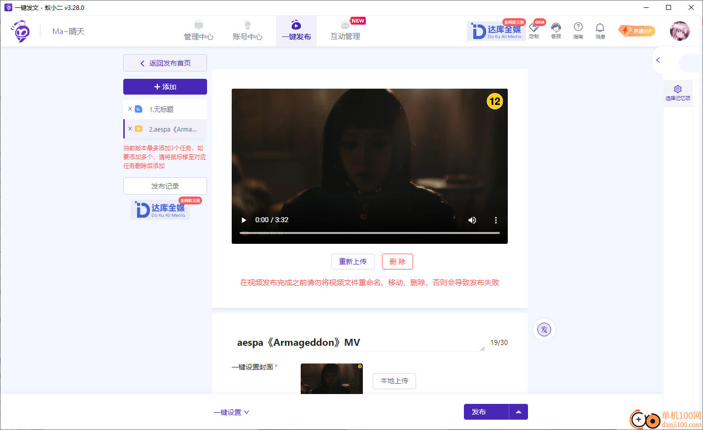703x430 pixels.
Task: Click the red 删除 button
Action: tap(397, 262)
